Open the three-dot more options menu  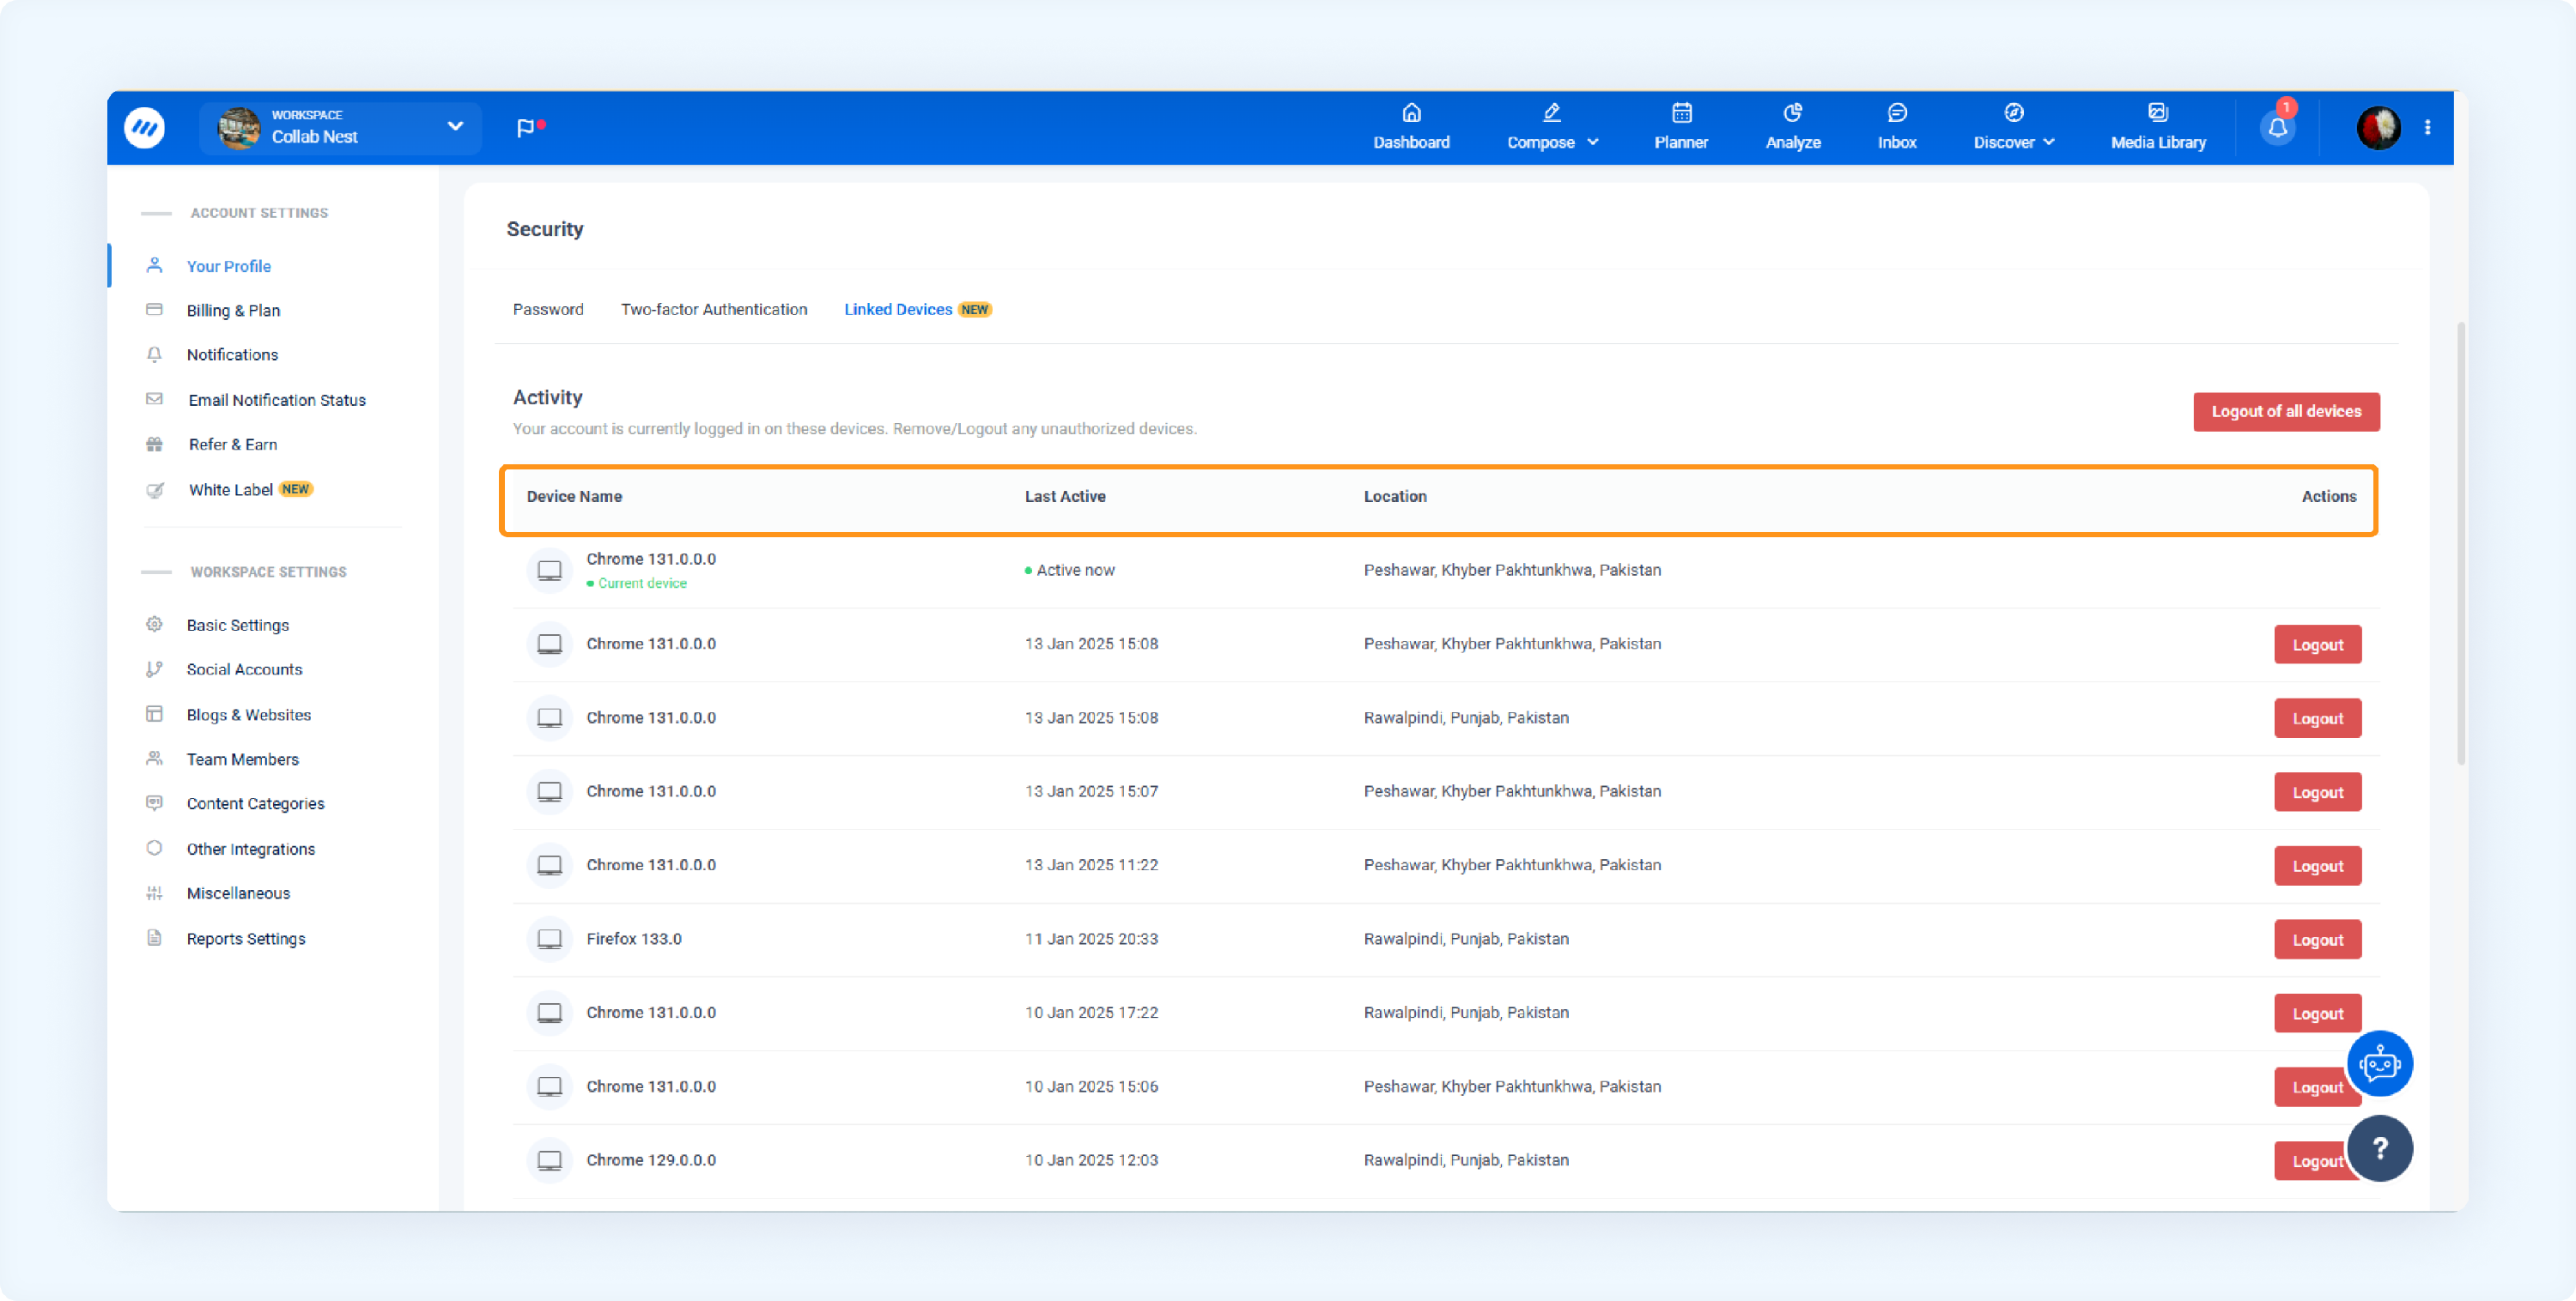pos(2427,128)
